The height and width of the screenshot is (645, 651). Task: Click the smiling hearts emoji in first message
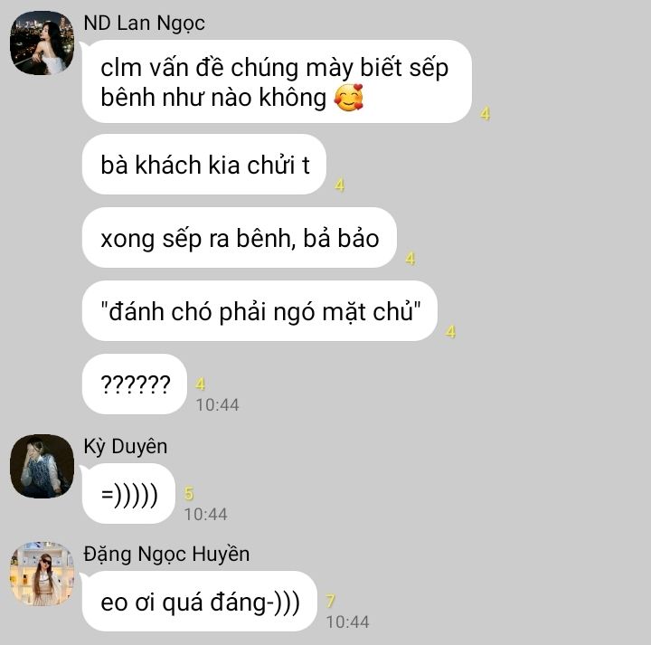349,98
